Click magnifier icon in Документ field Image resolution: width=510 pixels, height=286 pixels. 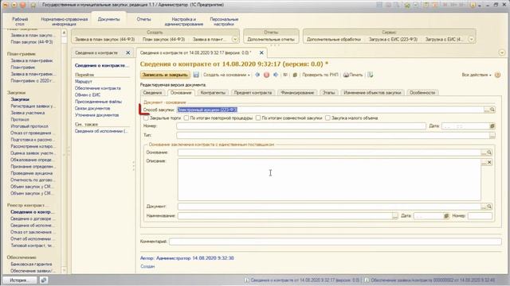pos(489,207)
